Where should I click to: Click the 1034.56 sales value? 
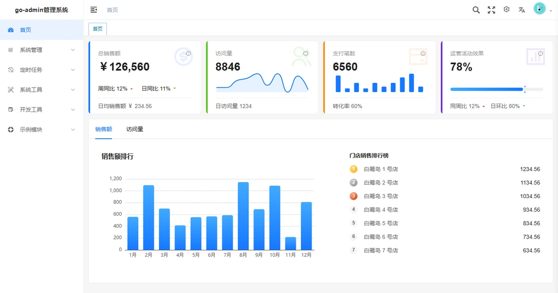click(x=530, y=196)
